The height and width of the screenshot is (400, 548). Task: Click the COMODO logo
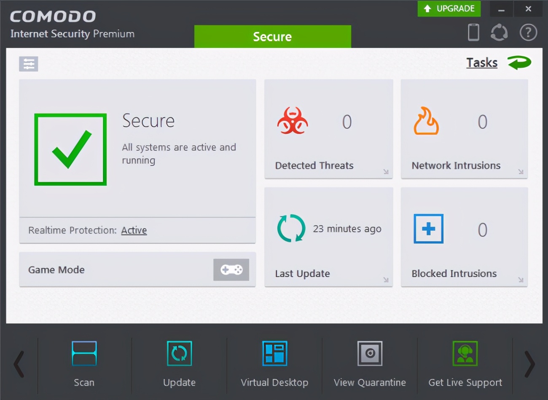[53, 16]
